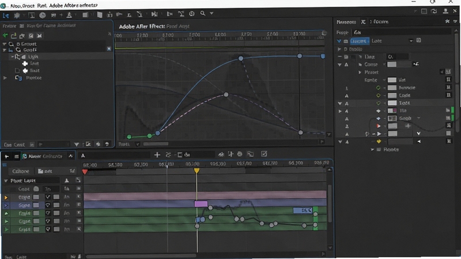Image resolution: width=461 pixels, height=259 pixels.
Task: Select the purple clip block on timeline
Action: [201, 204]
